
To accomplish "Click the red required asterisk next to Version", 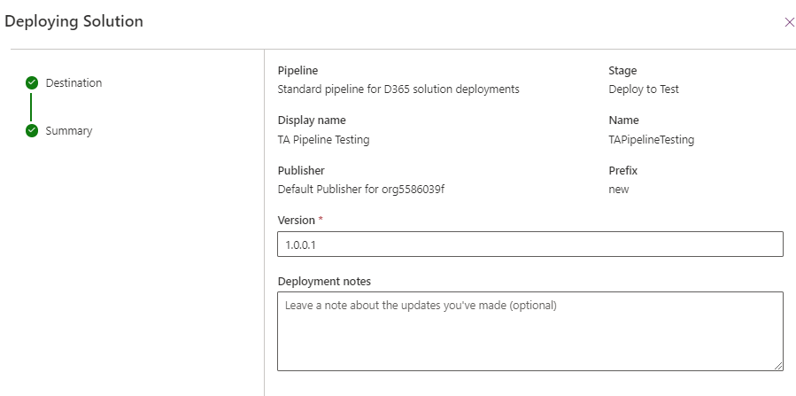I will coord(321,220).
